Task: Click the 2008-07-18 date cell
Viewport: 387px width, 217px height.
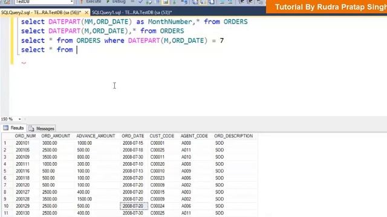Action: pyautogui.click(x=133, y=150)
